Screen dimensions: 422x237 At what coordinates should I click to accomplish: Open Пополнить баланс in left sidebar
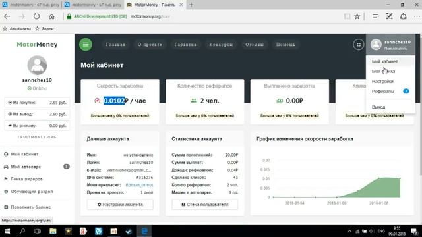(31, 207)
